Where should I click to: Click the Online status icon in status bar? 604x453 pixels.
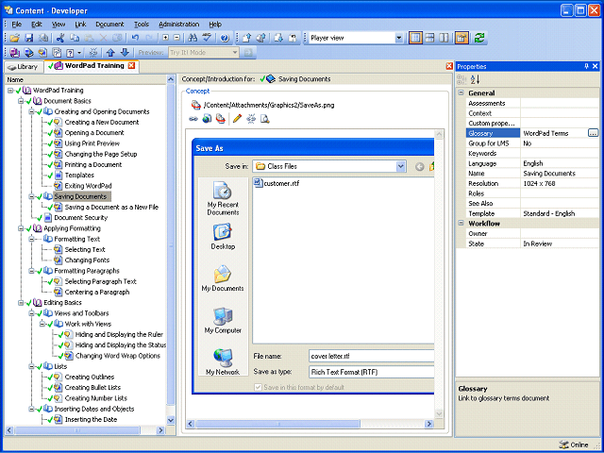(x=564, y=445)
